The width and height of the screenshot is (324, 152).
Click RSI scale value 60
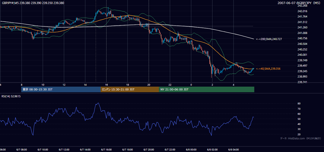[x=299, y=114]
